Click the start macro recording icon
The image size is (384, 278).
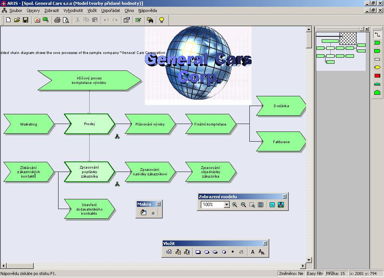click(x=144, y=213)
